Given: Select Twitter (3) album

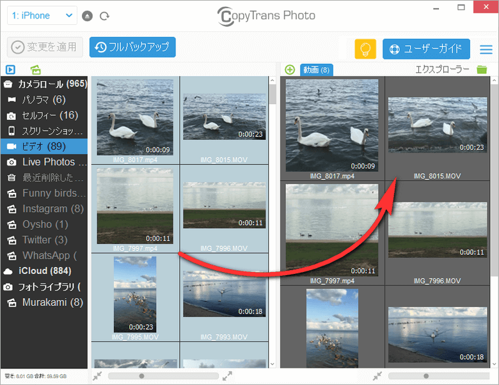Looking at the screenshot, I should point(44,239).
